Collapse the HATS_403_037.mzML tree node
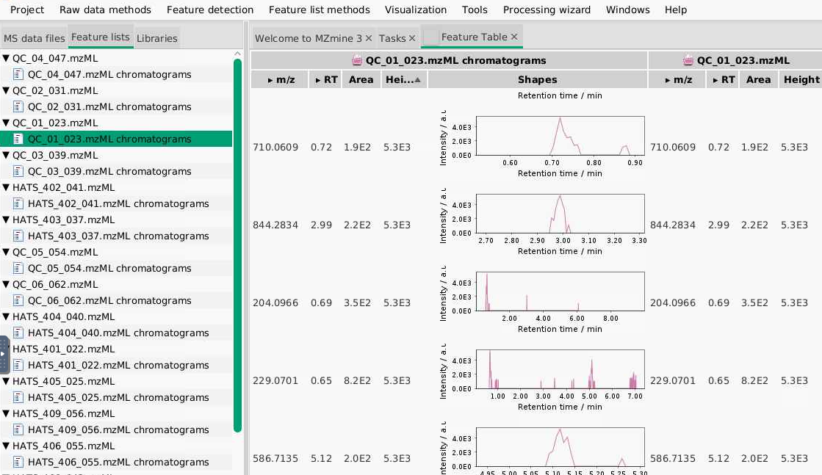Image resolution: width=822 pixels, height=475 pixels. (7, 220)
